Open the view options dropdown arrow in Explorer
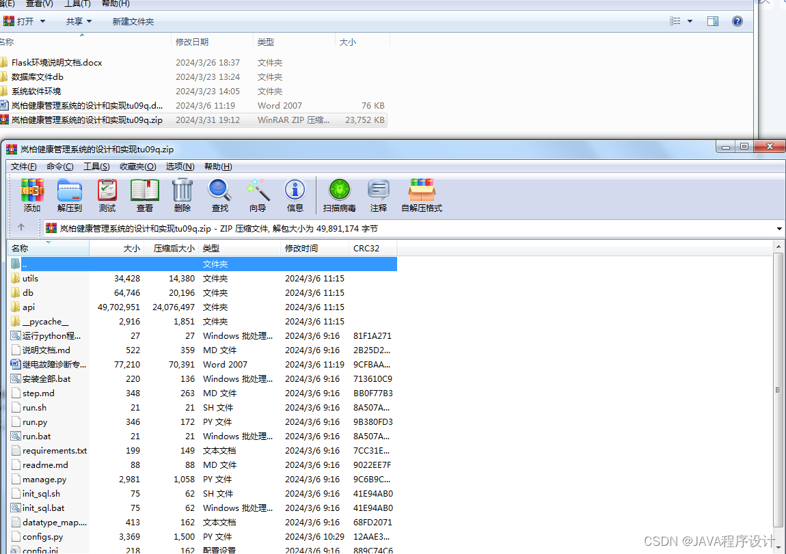This screenshot has width=786, height=554. click(690, 21)
